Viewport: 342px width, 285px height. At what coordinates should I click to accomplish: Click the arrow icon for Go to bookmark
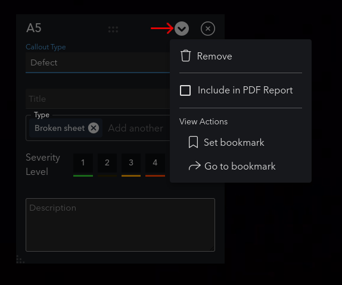click(x=195, y=166)
